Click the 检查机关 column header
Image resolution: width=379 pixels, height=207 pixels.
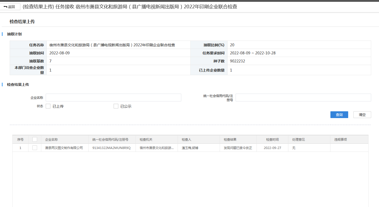146,140
